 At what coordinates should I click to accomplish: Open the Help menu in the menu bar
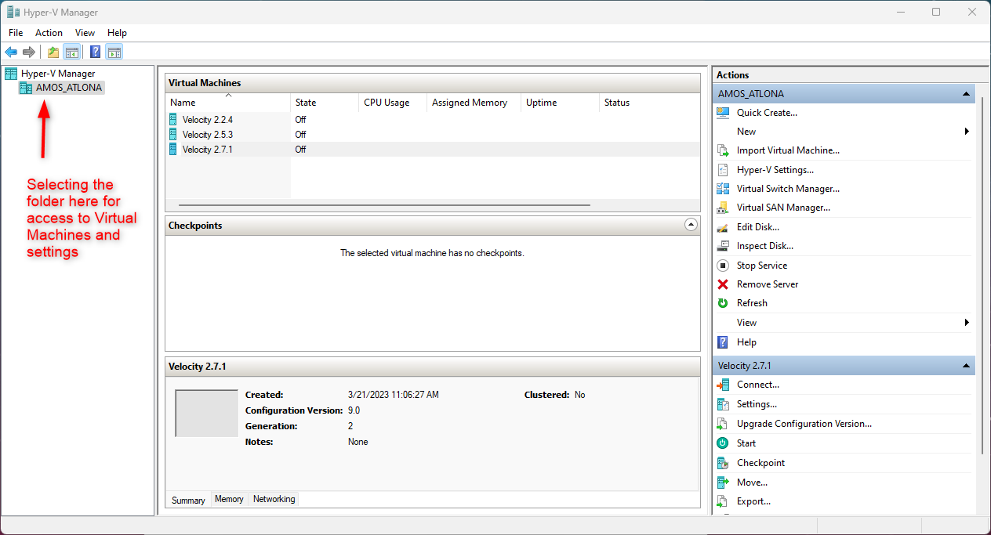click(117, 33)
